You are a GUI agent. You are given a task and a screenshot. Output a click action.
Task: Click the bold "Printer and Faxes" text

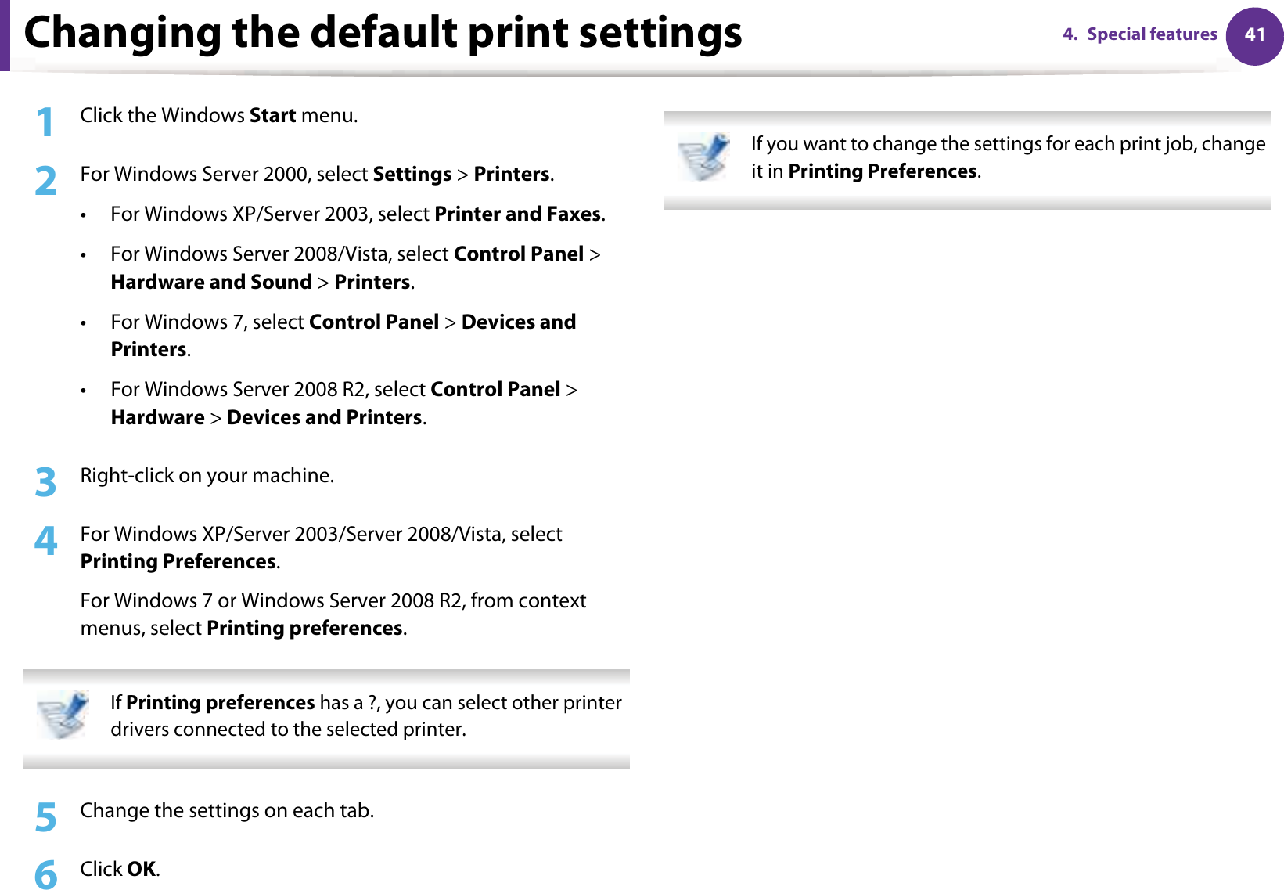click(517, 214)
